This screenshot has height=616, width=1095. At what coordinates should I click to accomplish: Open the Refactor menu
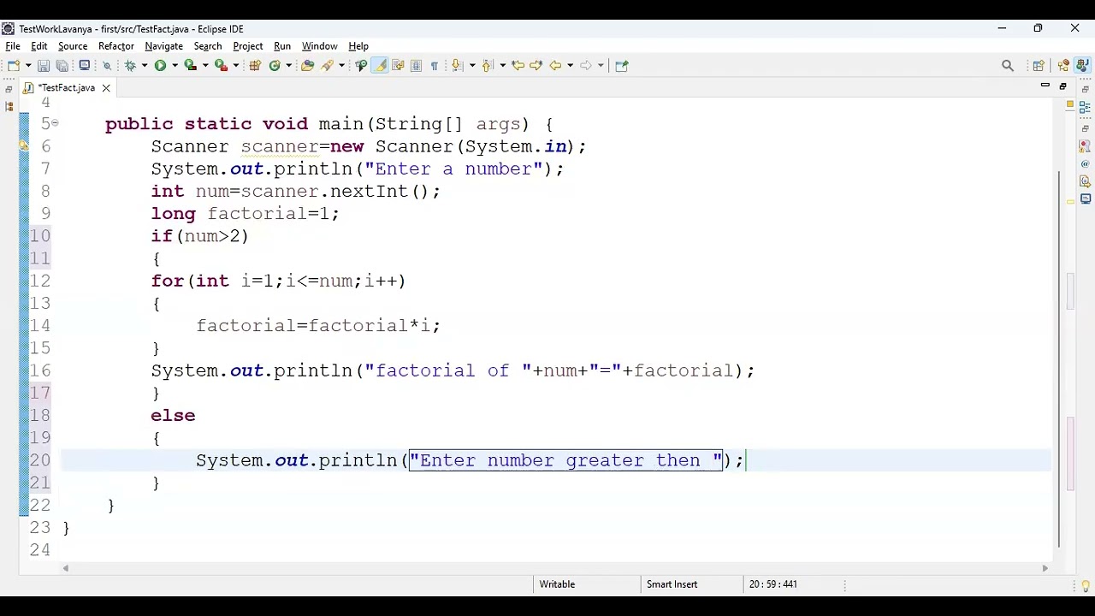(x=116, y=46)
